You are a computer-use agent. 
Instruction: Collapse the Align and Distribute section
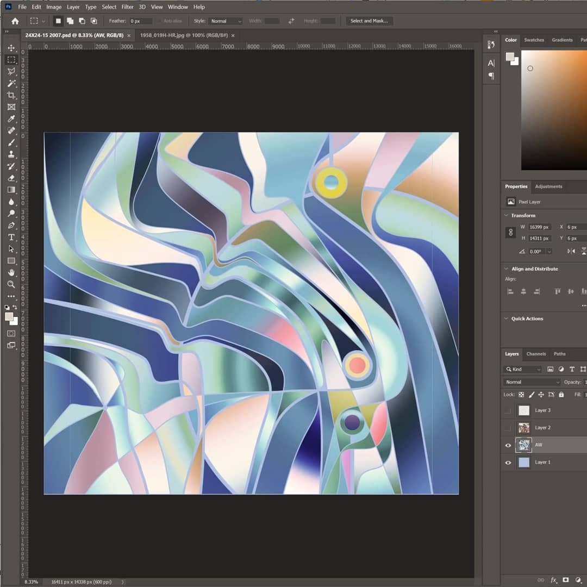[507, 269]
